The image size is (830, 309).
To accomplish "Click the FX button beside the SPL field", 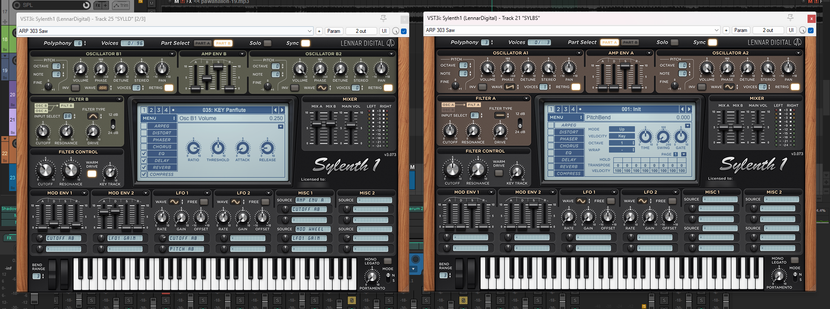I will click(x=98, y=5).
